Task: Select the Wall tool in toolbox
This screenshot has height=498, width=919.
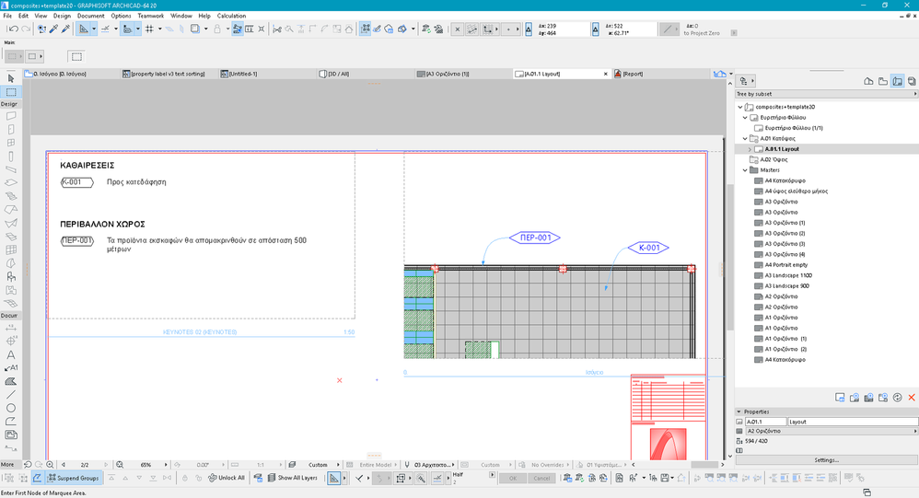Action: click(x=10, y=116)
